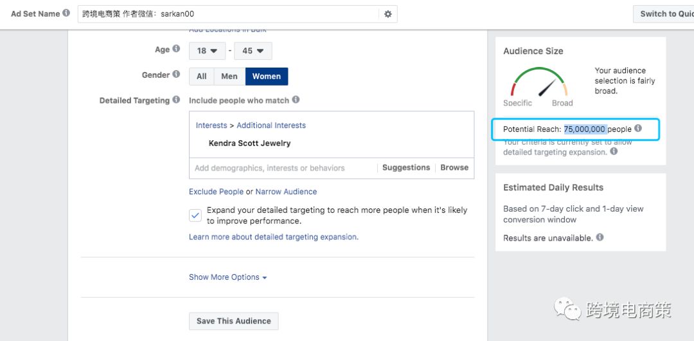Screen dimensions: 694x341
Task: Open the maximum age 45 dropdown
Action: point(253,51)
